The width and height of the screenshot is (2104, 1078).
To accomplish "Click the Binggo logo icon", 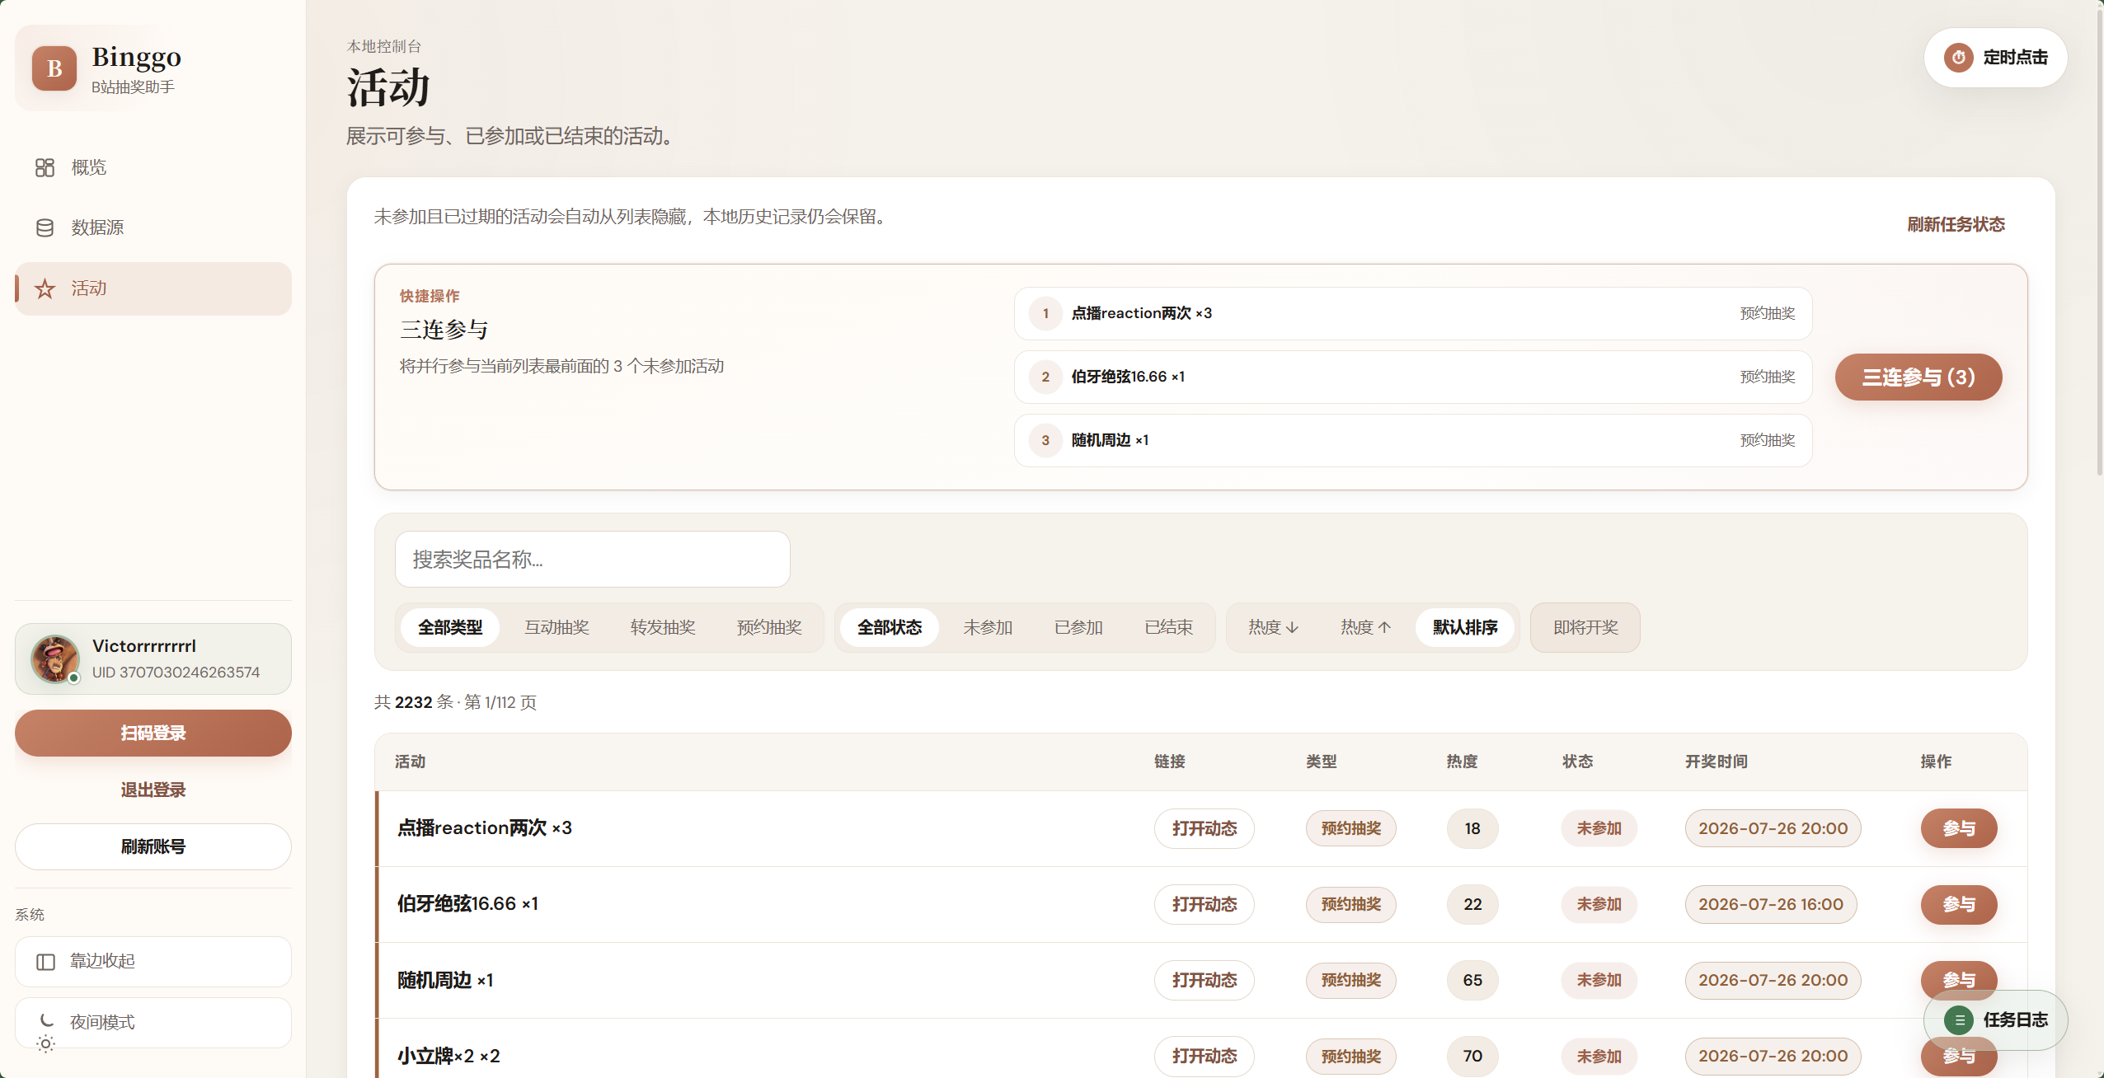I will [54, 68].
